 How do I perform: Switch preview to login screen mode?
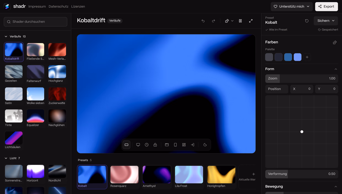(193, 145)
